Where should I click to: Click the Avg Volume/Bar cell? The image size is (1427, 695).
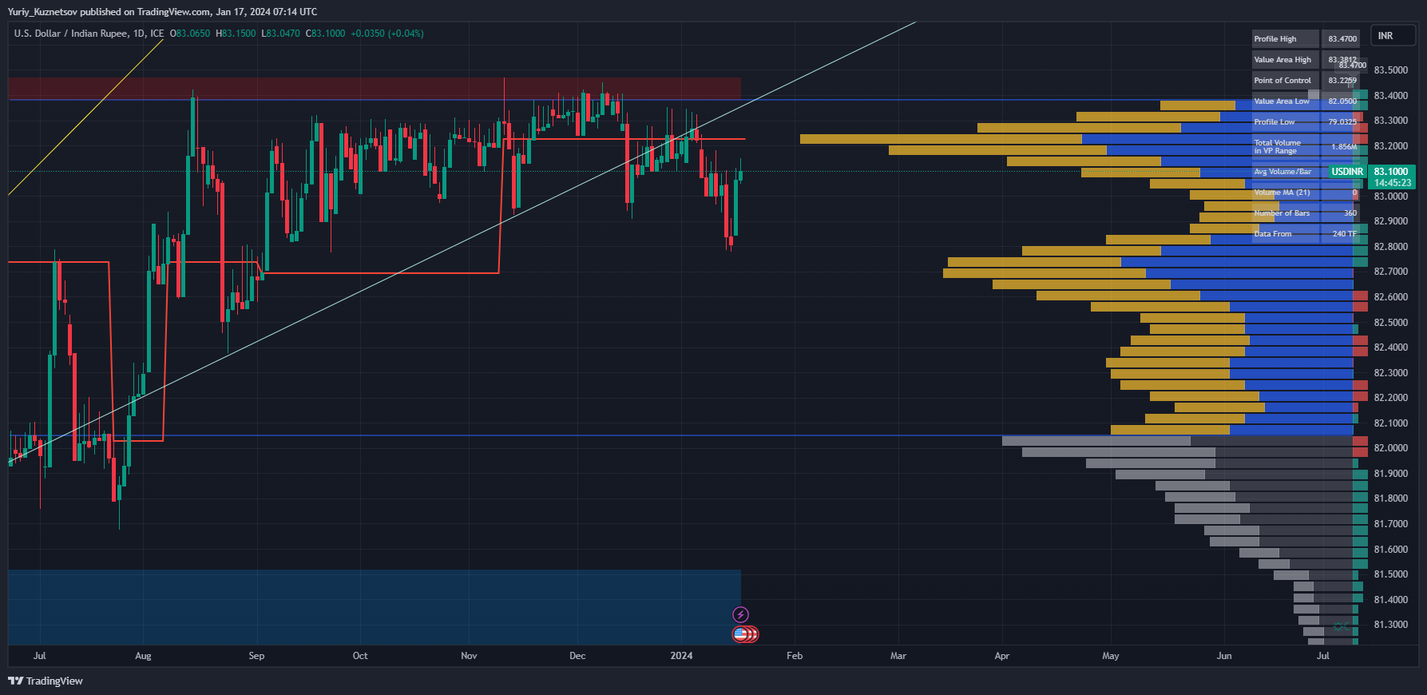point(1286,172)
